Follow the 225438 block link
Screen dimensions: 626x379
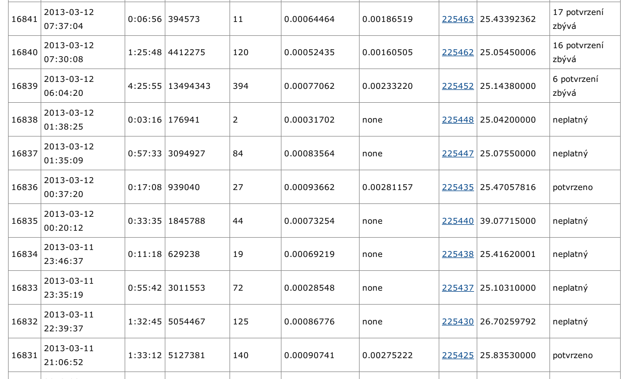coord(457,254)
